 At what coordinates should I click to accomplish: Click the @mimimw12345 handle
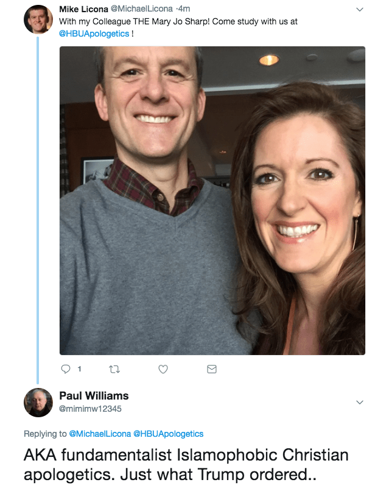pos(90,408)
